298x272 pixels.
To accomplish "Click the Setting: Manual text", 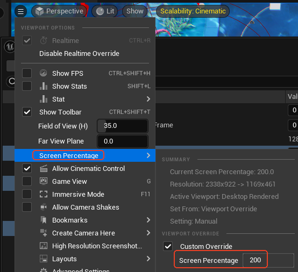I will (x=194, y=221).
